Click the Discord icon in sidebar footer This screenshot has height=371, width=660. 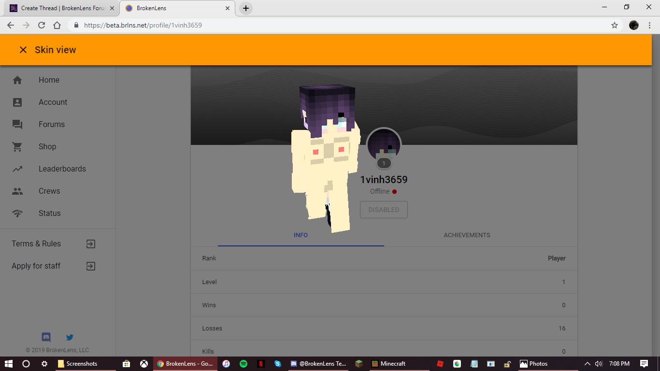point(46,337)
